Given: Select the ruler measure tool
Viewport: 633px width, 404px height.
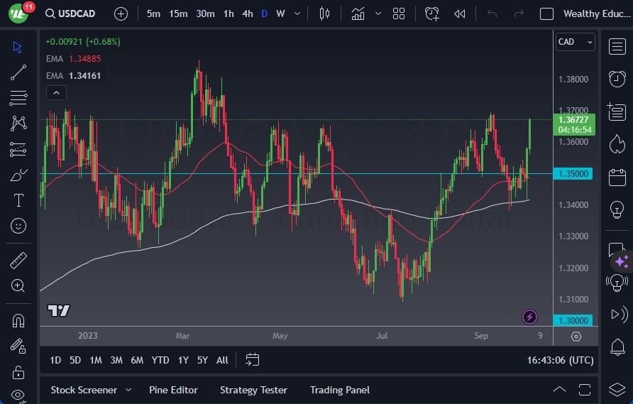Looking at the screenshot, I should pos(18,261).
